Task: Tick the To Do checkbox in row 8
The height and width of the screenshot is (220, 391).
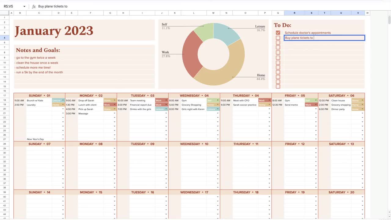Action: [278, 52]
